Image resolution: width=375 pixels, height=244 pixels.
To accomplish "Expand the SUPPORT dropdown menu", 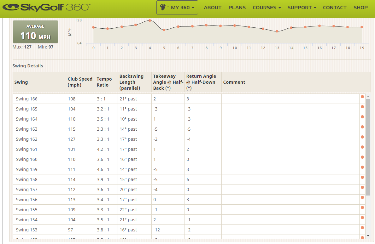I will pos(302,8).
